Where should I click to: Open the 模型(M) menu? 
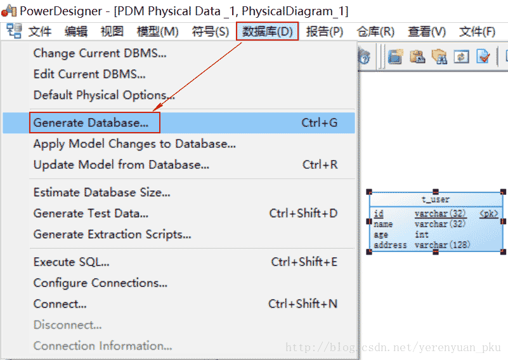158,32
